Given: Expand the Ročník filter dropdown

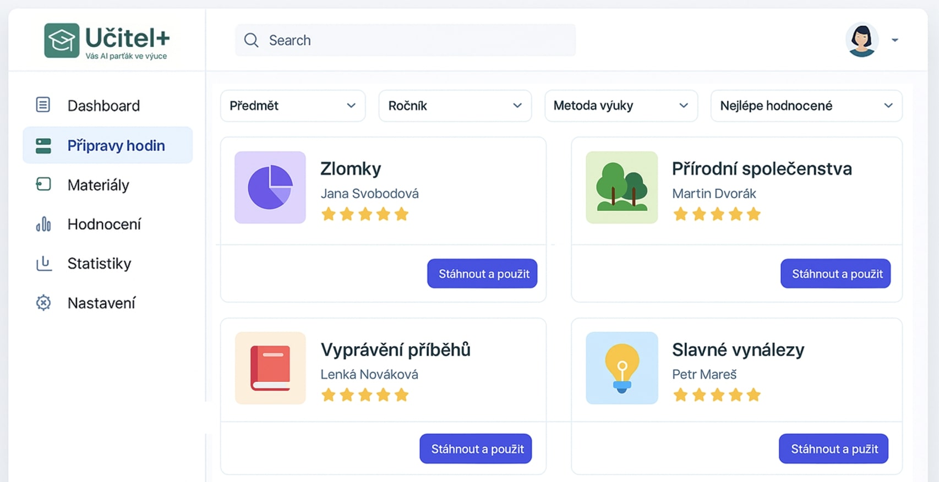Looking at the screenshot, I should pos(455,106).
